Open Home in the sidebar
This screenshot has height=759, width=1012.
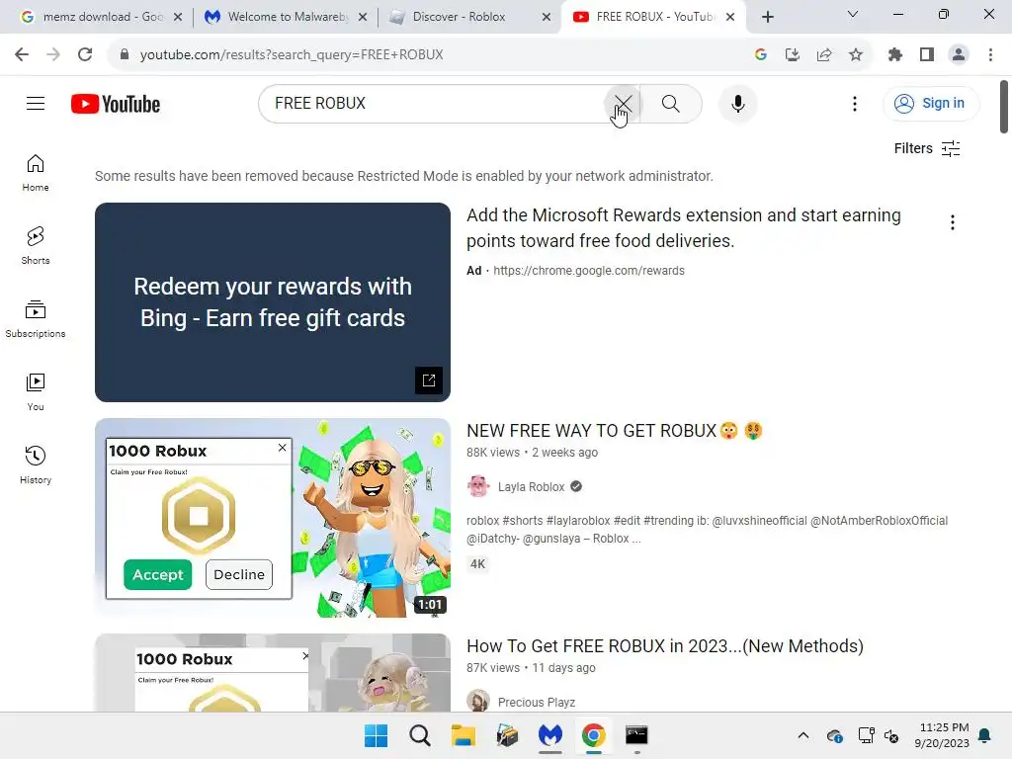point(36,173)
